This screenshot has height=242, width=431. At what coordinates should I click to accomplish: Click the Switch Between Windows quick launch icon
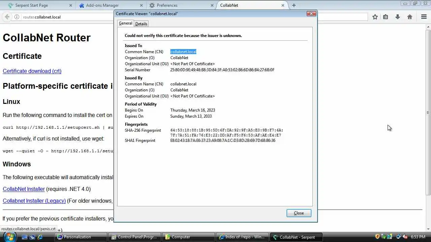[x=32, y=237]
